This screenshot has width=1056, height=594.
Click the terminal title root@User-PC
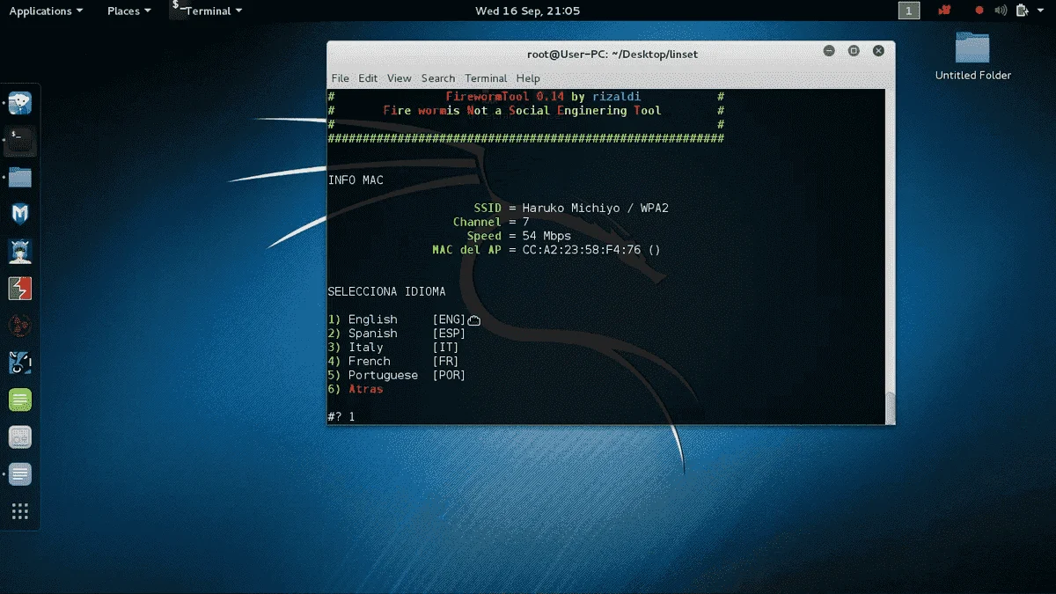coord(612,54)
